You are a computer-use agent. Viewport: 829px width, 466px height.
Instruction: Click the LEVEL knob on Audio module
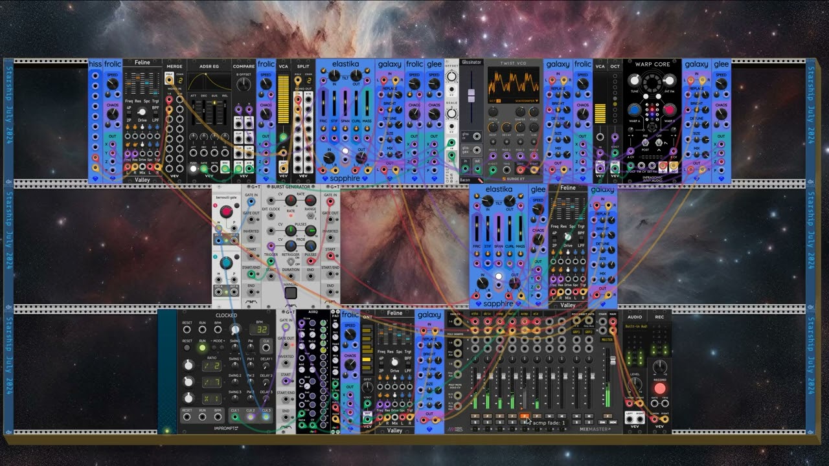pyautogui.click(x=635, y=383)
